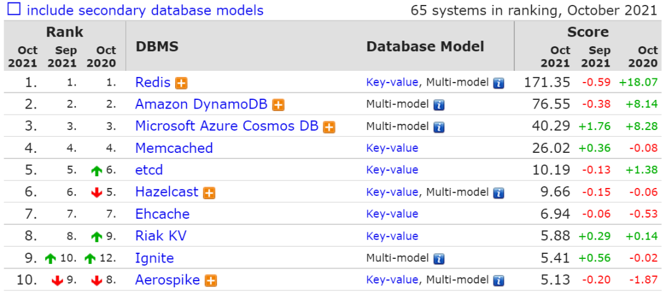666x294 pixels.
Task: Click the Microsoft Azure Cosmos DB link
Action: 227,126
